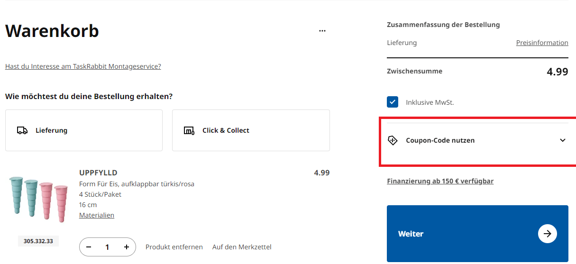The width and height of the screenshot is (576, 264).
Task: Click the Click & Collect store icon
Action: click(x=189, y=130)
